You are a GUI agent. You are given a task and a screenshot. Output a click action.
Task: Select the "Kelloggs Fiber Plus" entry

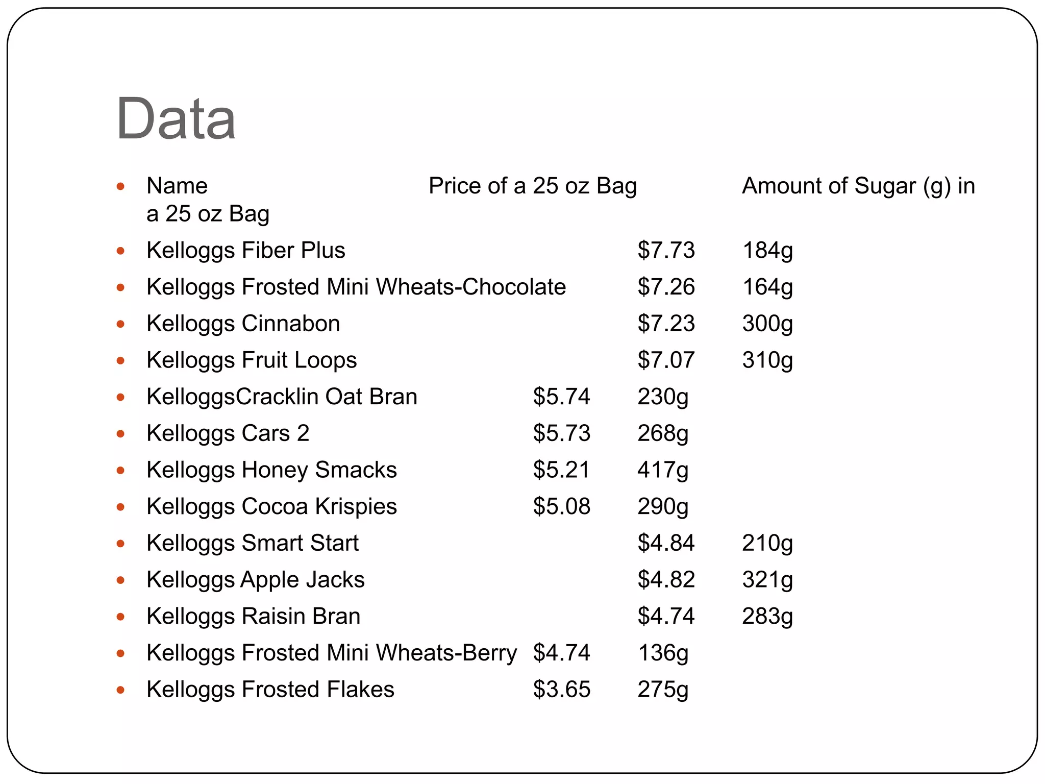pyautogui.click(x=245, y=250)
